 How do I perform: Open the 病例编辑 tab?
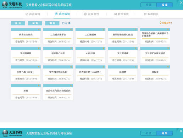click(62, 14)
